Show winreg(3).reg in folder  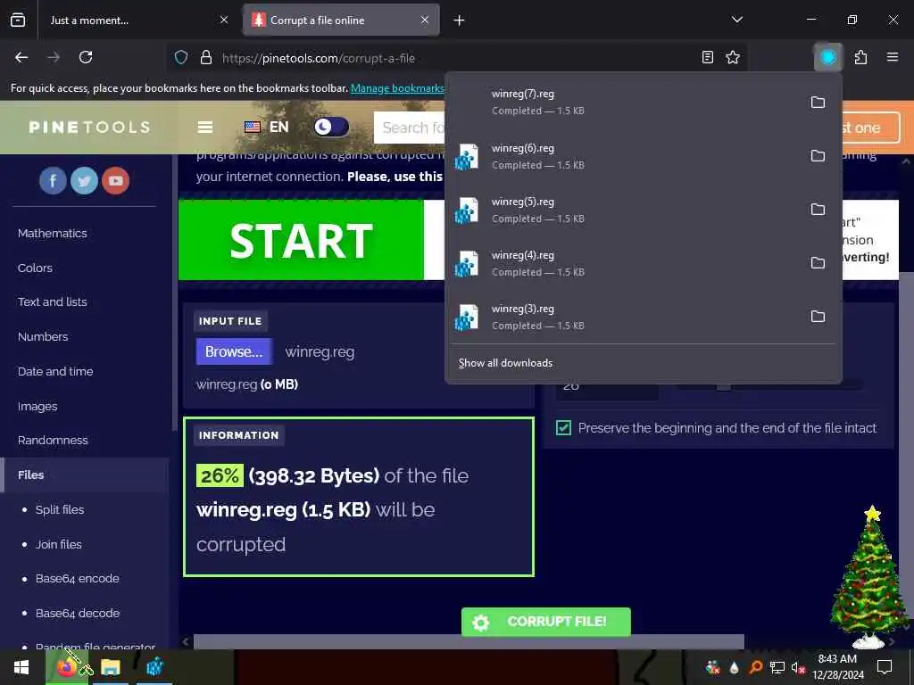(x=818, y=317)
